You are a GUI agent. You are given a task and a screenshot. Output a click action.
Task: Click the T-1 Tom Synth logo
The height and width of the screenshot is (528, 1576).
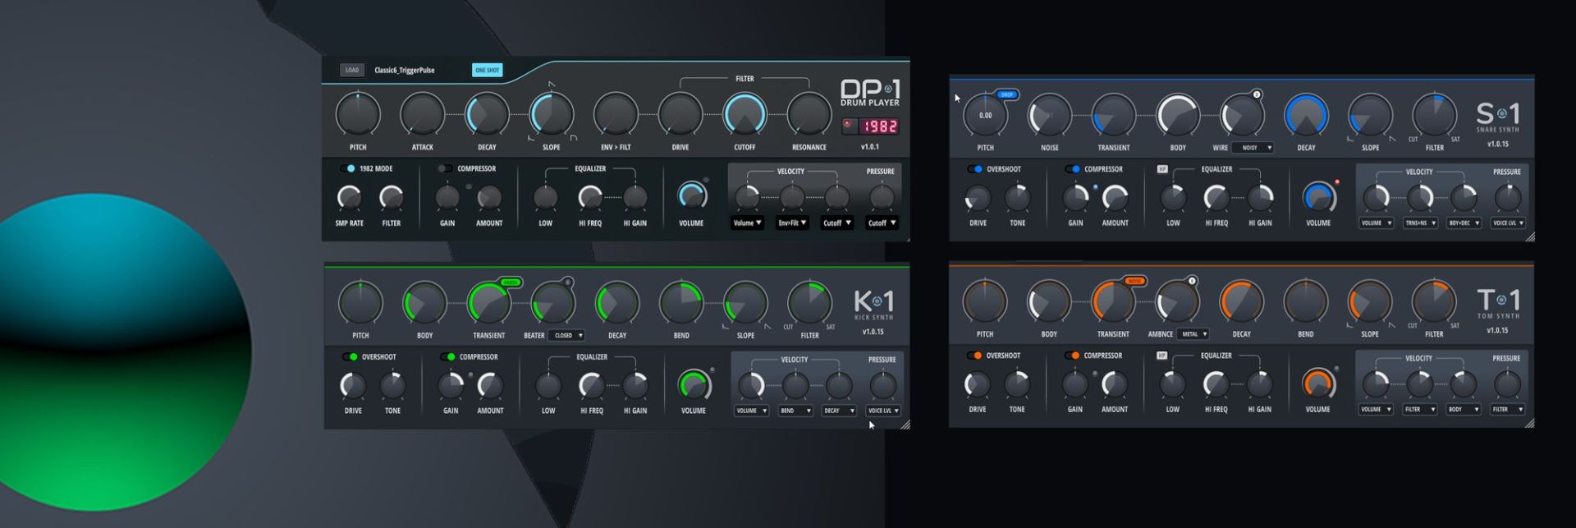1498,303
